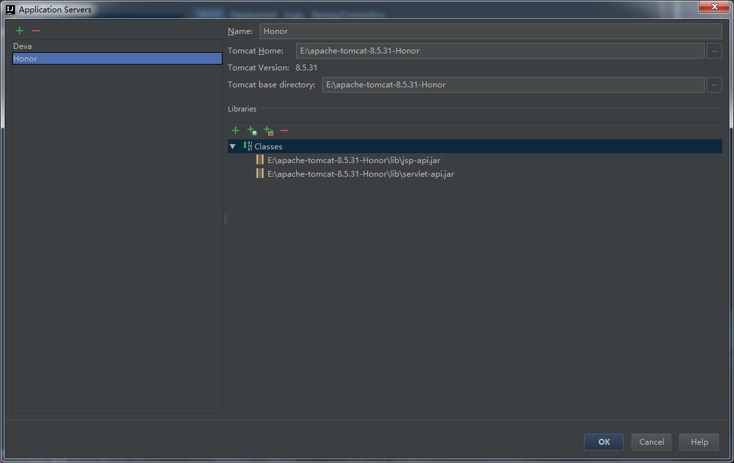Image resolution: width=734 pixels, height=463 pixels.
Task: Remove the selected library entry
Action: coord(284,130)
